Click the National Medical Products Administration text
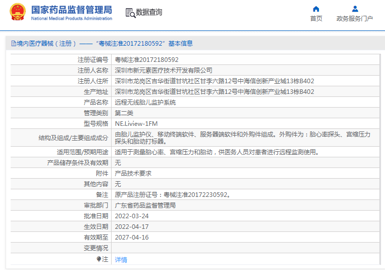 coord(72,18)
